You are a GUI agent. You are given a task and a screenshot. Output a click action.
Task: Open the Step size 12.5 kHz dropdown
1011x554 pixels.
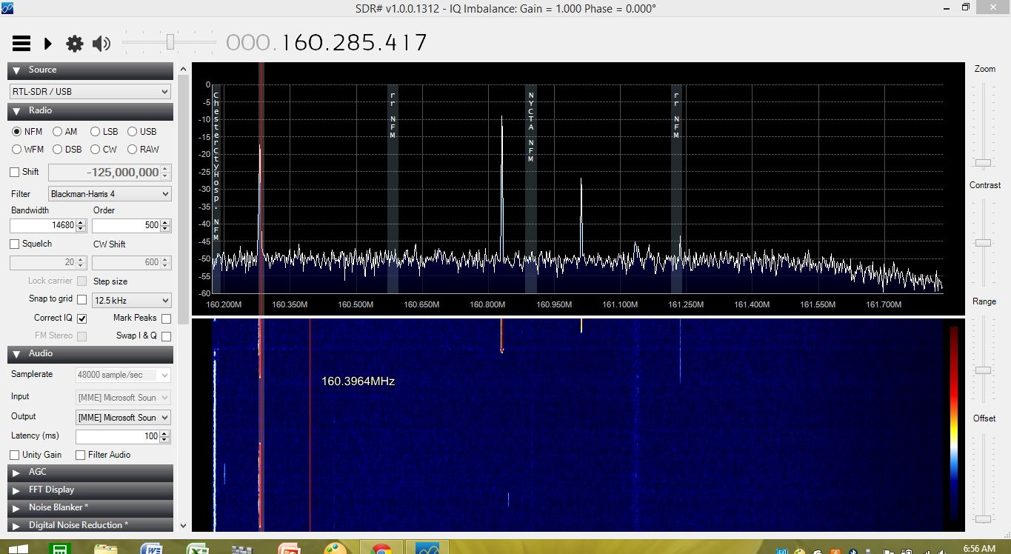click(x=132, y=301)
